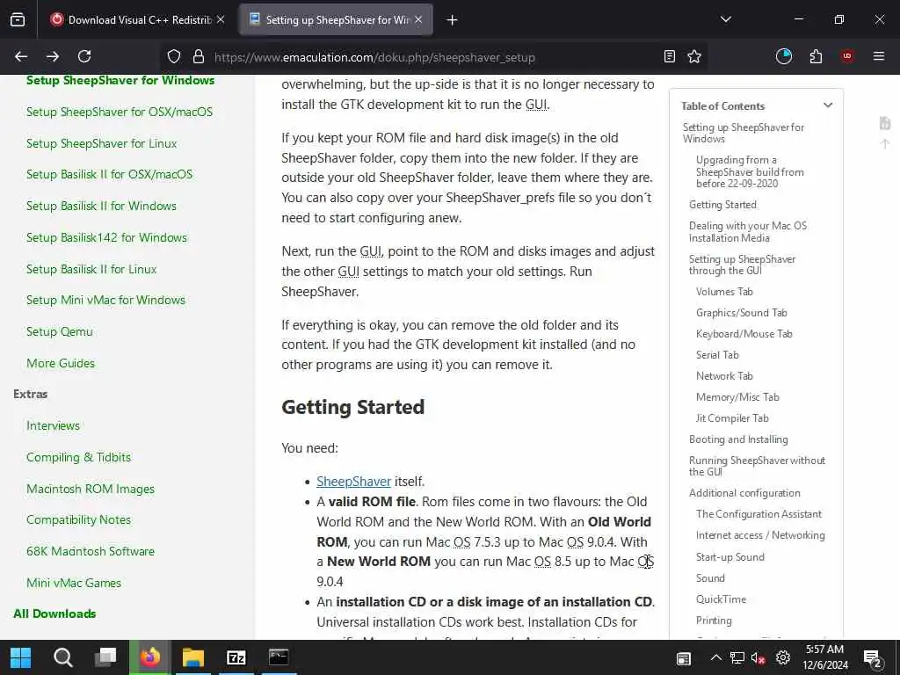This screenshot has width=900, height=675.
Task: Close the Download Visual C++ Redistributable tab
Action: point(221,19)
